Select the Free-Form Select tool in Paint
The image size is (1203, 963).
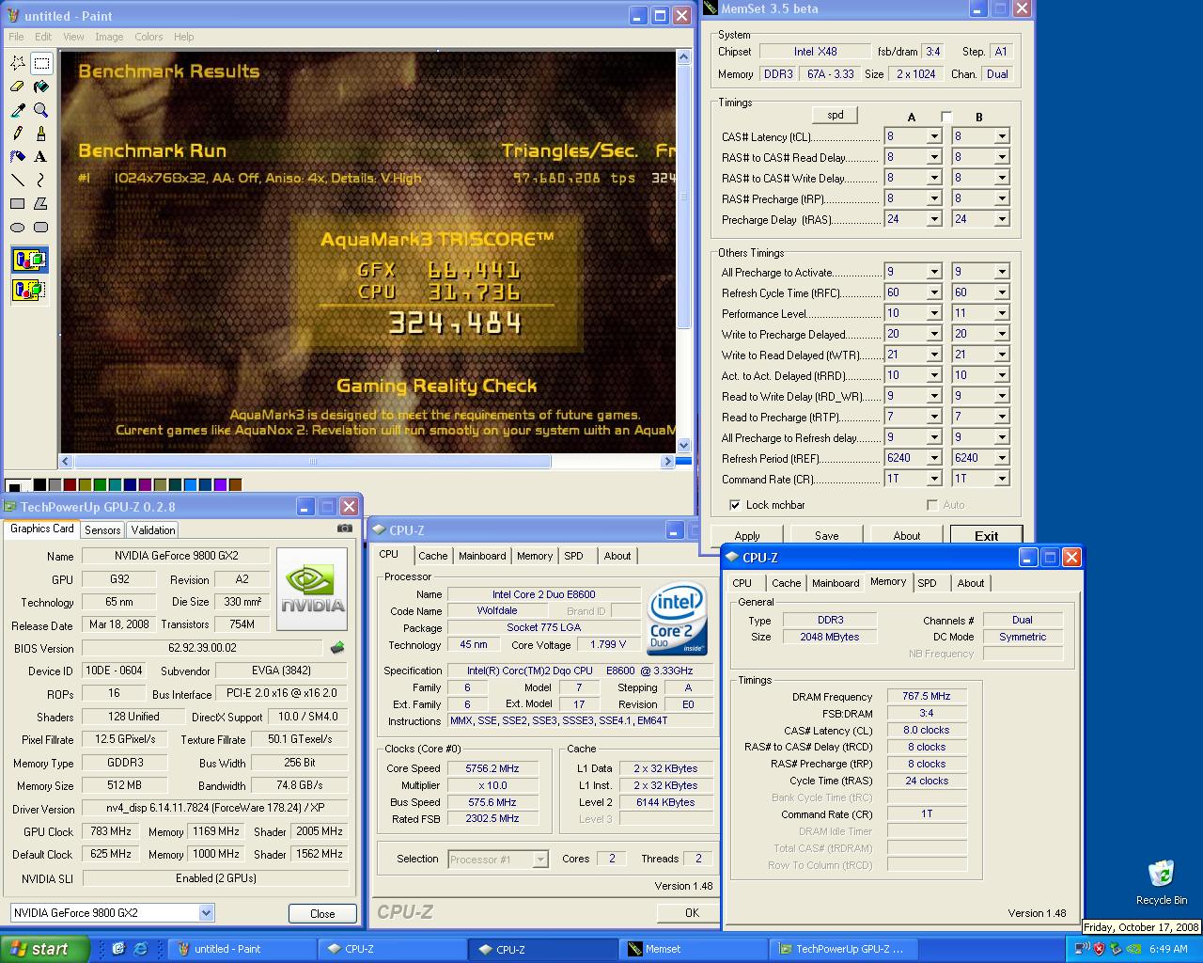18,63
